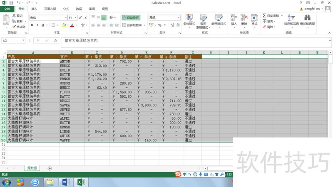333x187 pixels.
Task: Click the Windows Start button
Action: (x=6, y=182)
